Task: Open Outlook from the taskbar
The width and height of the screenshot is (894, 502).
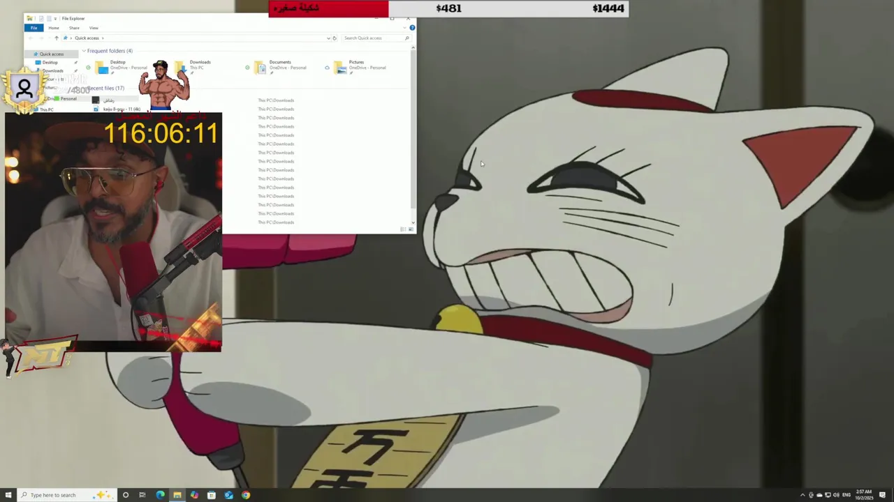Action: (228, 495)
